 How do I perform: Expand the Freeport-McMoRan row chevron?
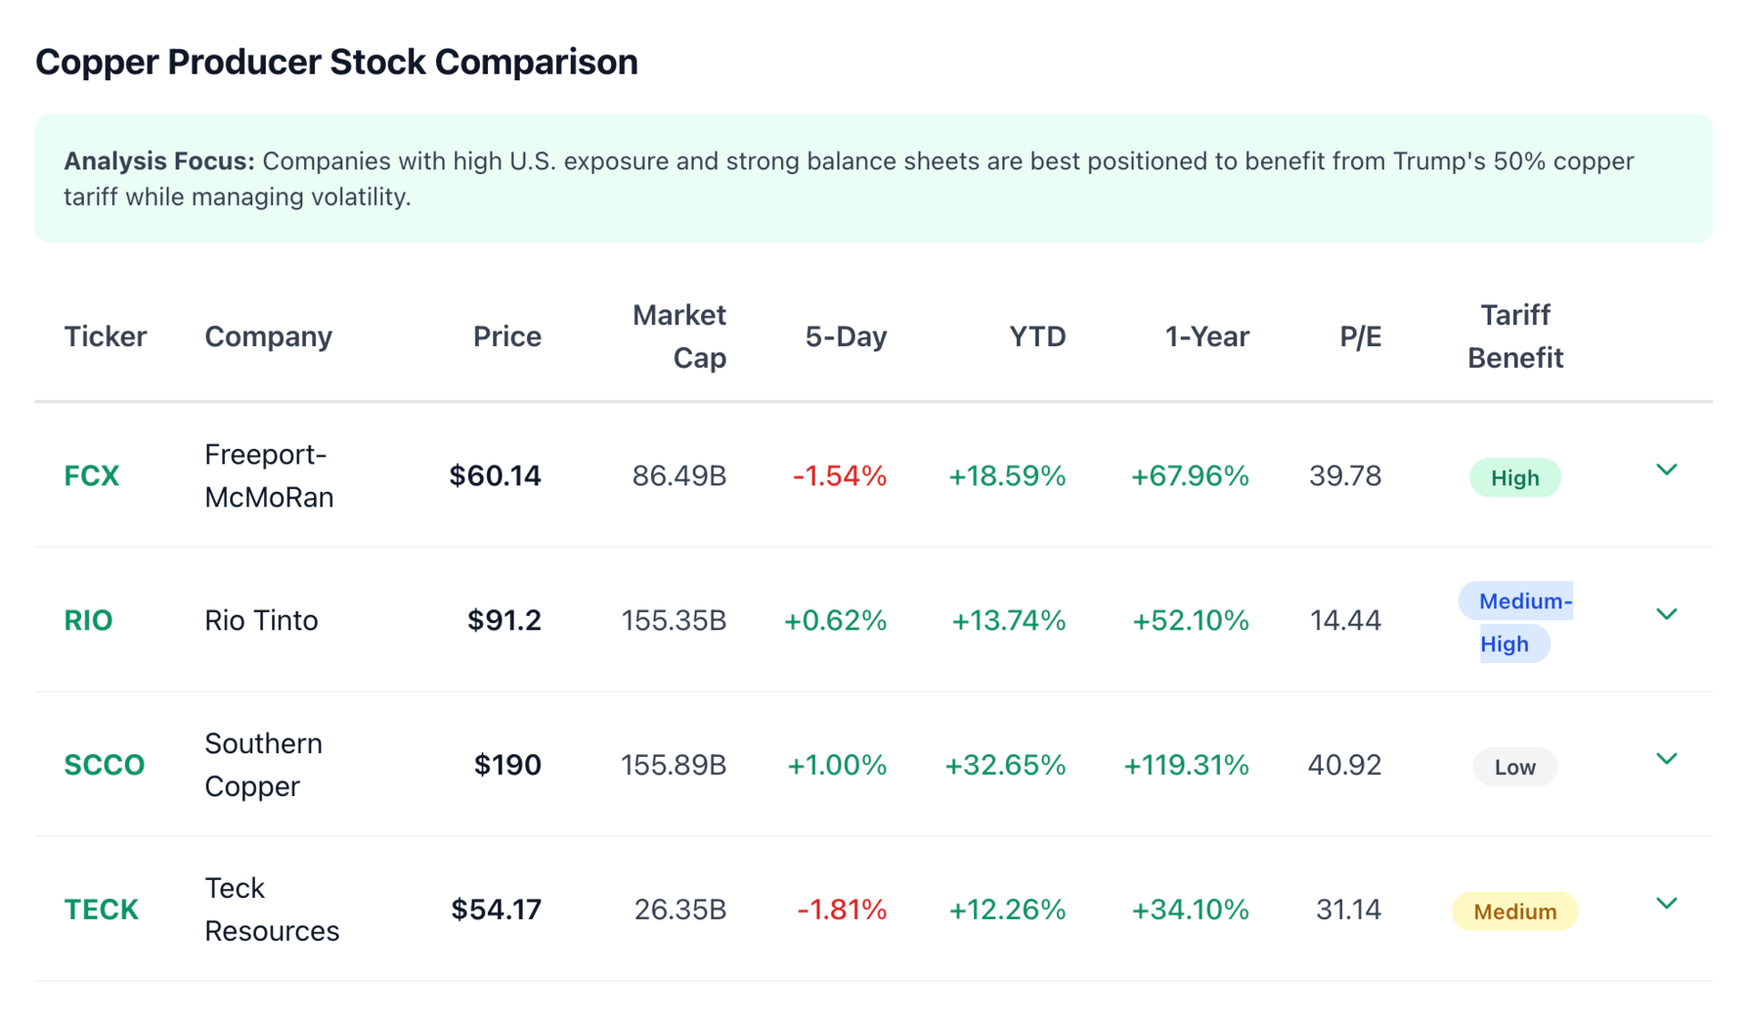pos(1666,470)
